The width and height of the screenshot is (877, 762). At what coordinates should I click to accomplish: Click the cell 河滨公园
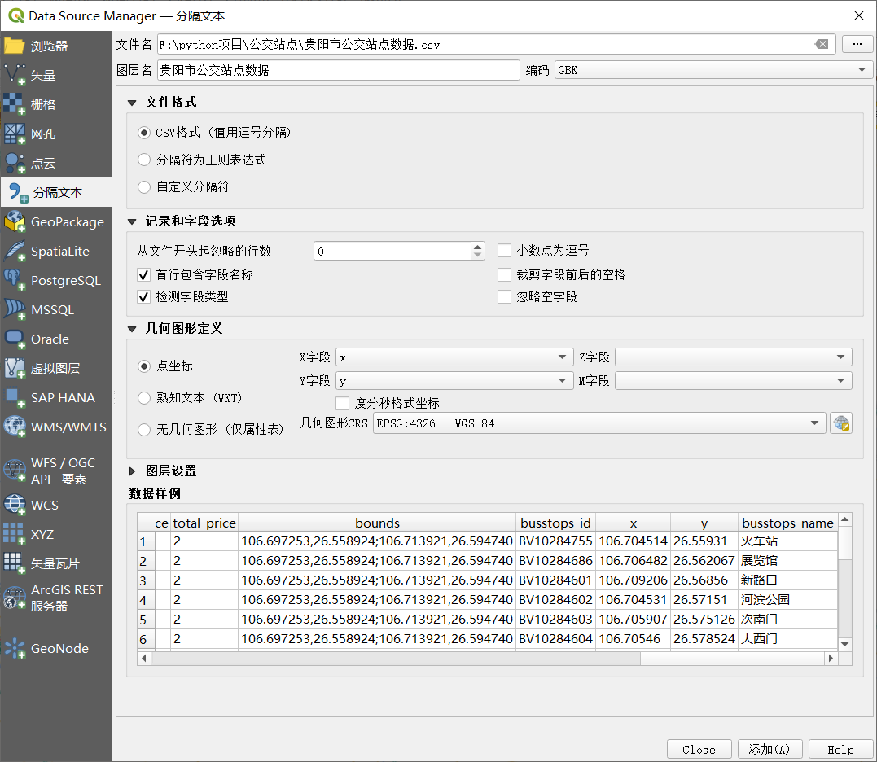click(787, 600)
